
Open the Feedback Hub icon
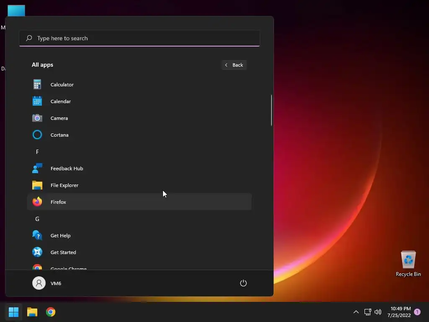(37, 168)
